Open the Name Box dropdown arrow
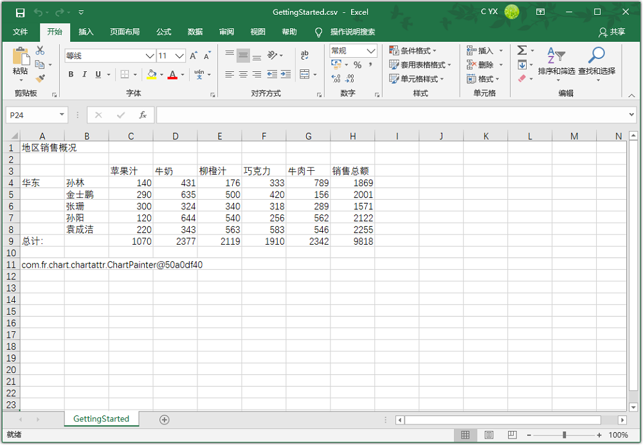The height and width of the screenshot is (445, 643). [x=62, y=115]
